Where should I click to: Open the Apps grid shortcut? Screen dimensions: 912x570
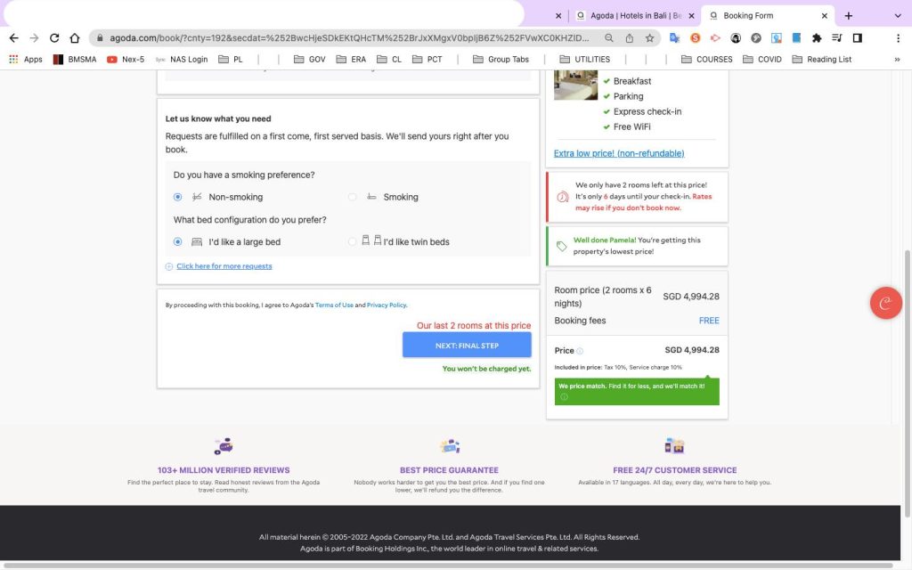coord(26,60)
